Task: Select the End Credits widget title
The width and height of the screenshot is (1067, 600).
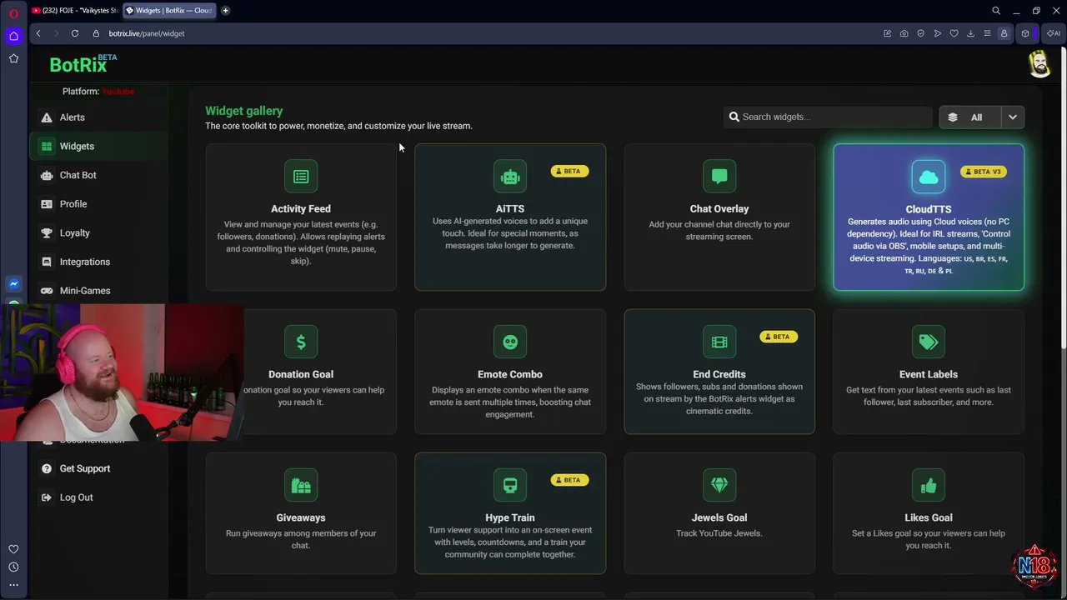Action: 719,375
